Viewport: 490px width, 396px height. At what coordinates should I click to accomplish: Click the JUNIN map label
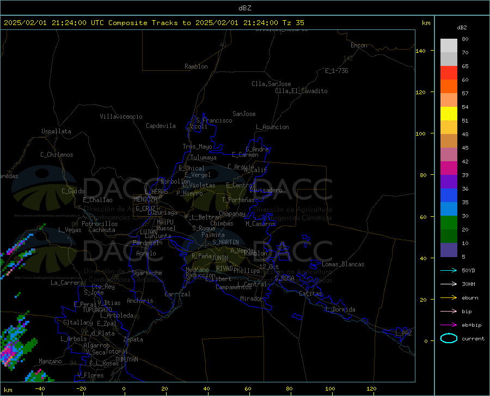[220, 258]
